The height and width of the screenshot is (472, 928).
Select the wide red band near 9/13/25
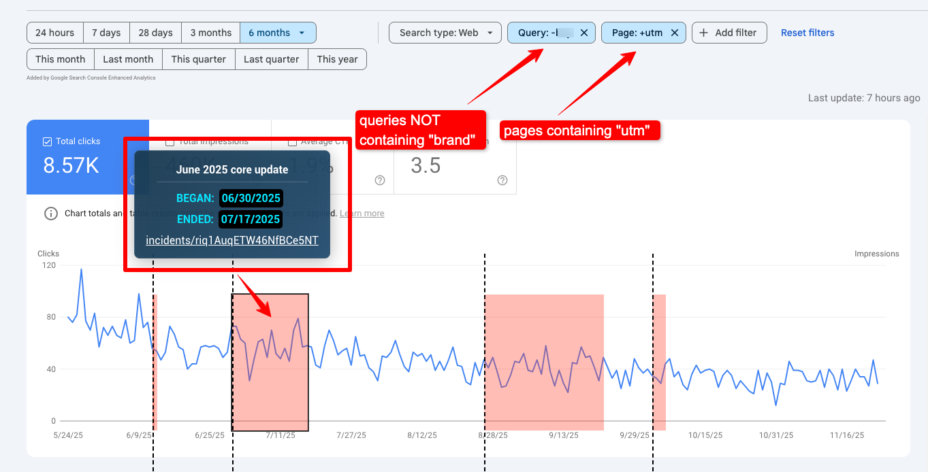(544, 401)
